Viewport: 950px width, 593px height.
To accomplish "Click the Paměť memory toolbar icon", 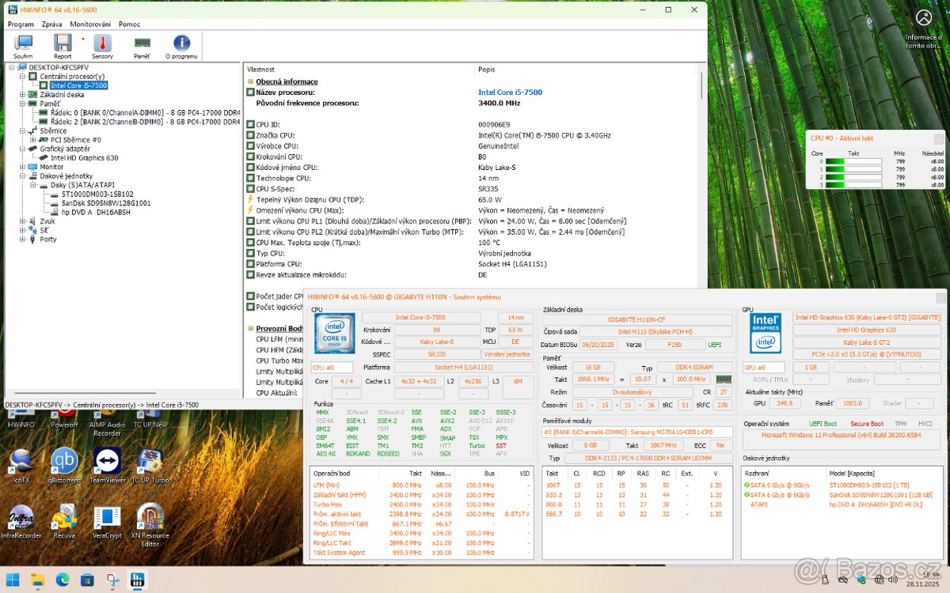I will pos(142,46).
